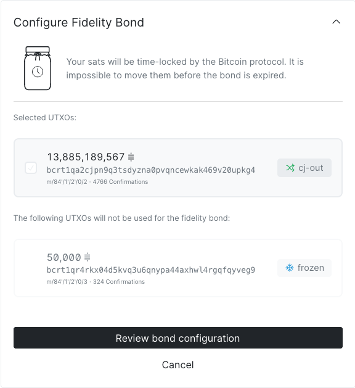Click the Selected UTXOs label
The width and height of the screenshot is (355, 388).
click(45, 118)
